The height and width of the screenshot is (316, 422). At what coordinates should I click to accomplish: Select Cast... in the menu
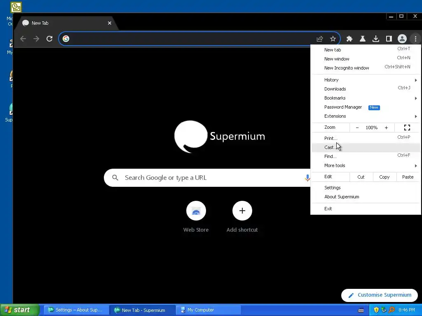tap(366, 147)
